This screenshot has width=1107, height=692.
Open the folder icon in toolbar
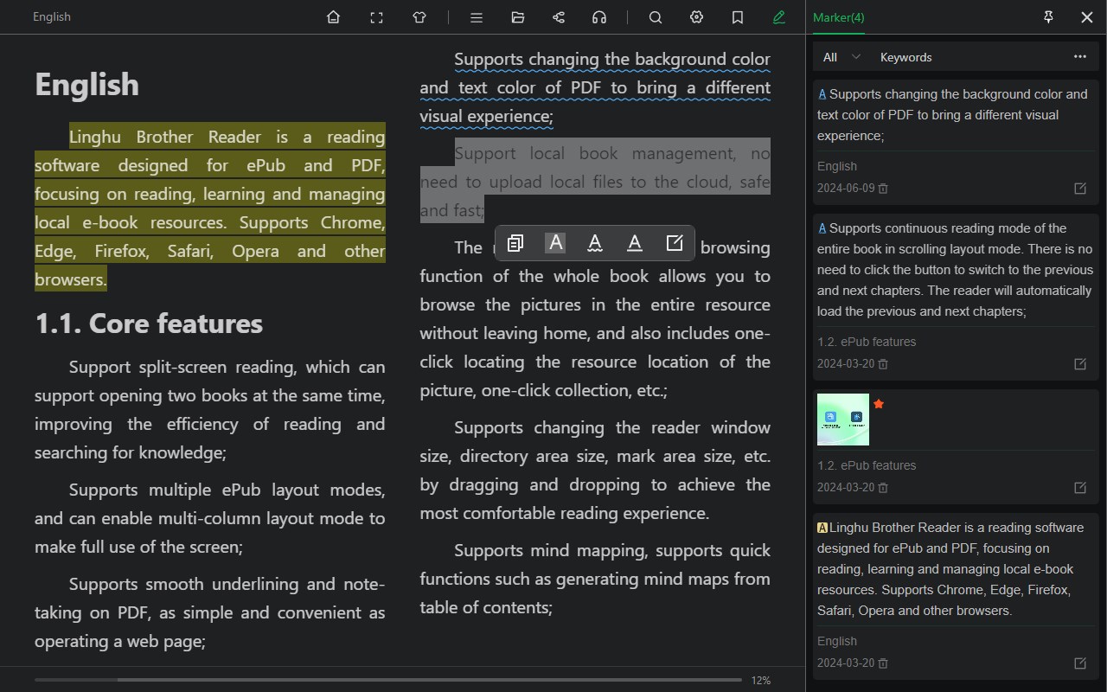tap(518, 17)
